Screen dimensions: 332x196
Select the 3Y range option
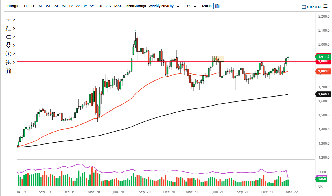coord(84,6)
